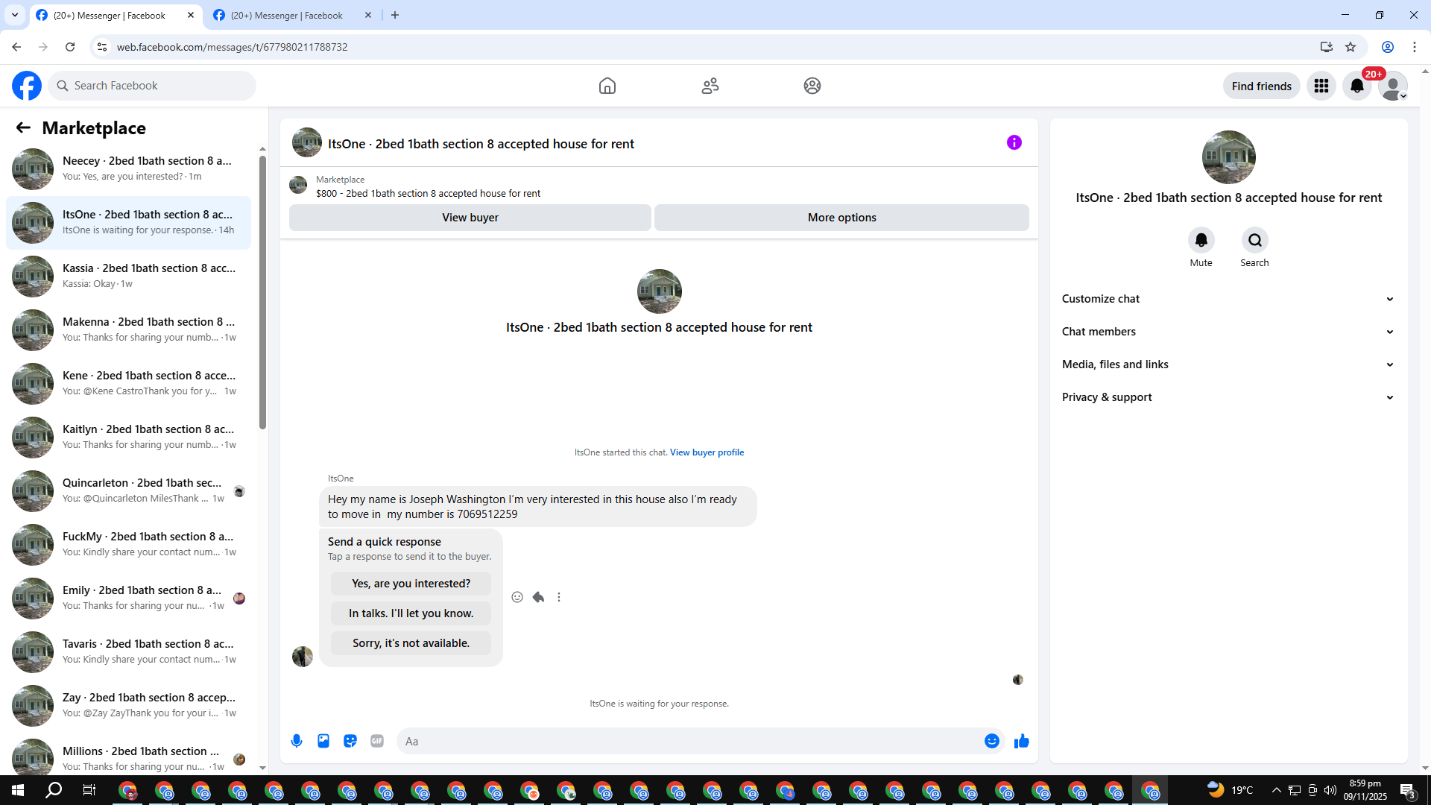Screen dimensions: 1431x805
Task: Click the conversation list scrollbar
Action: [262, 292]
